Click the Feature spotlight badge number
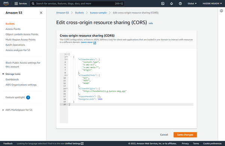Screen dimensions: 225x146 click(28, 97)
